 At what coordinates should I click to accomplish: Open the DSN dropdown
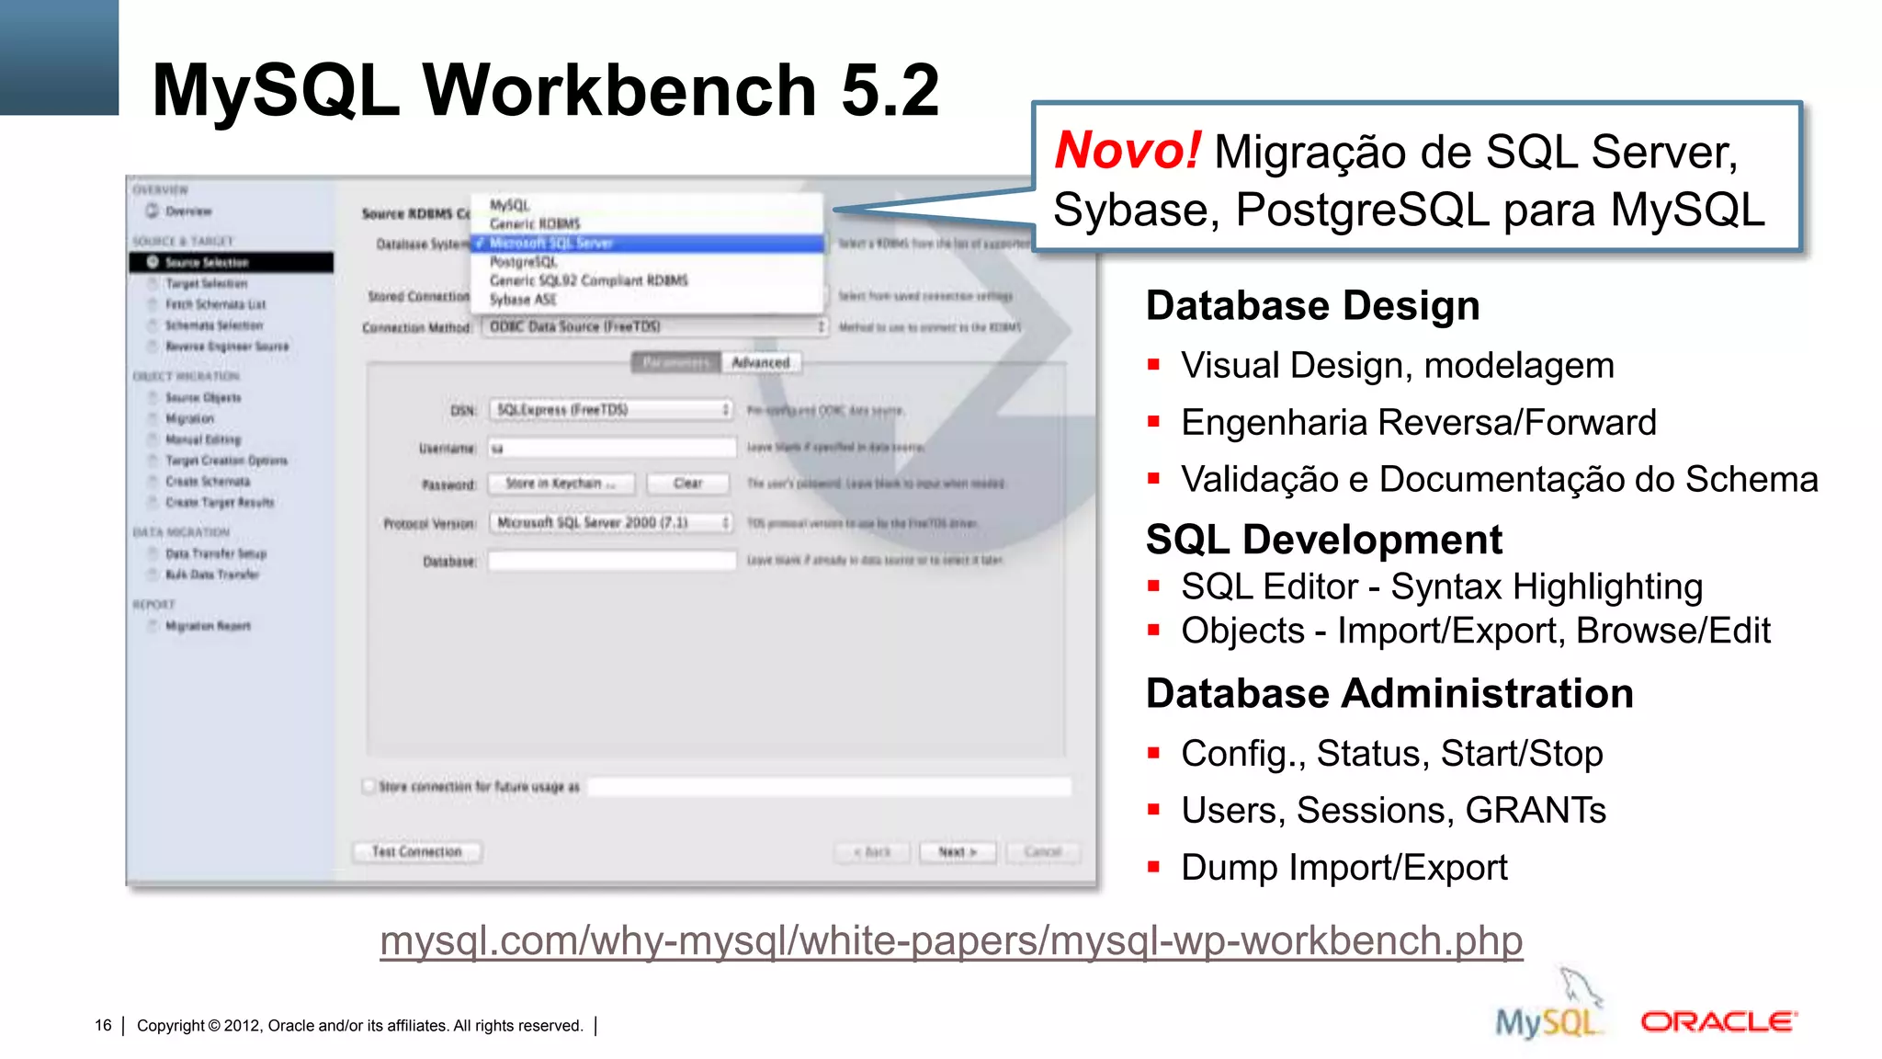pyautogui.click(x=611, y=410)
